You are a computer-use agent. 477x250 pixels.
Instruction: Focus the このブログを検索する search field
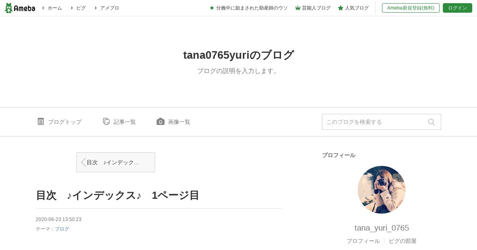[374, 122]
